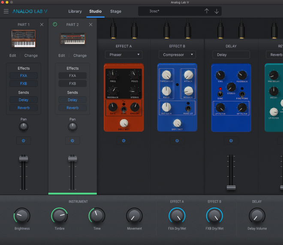Click the Timbre macro knob
Image resolution: width=283 pixels, height=245 pixels.
coord(59,216)
